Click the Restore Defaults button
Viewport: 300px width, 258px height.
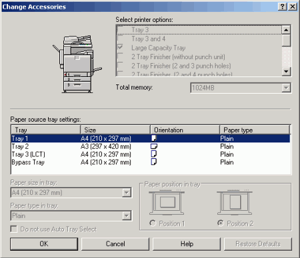click(x=258, y=244)
